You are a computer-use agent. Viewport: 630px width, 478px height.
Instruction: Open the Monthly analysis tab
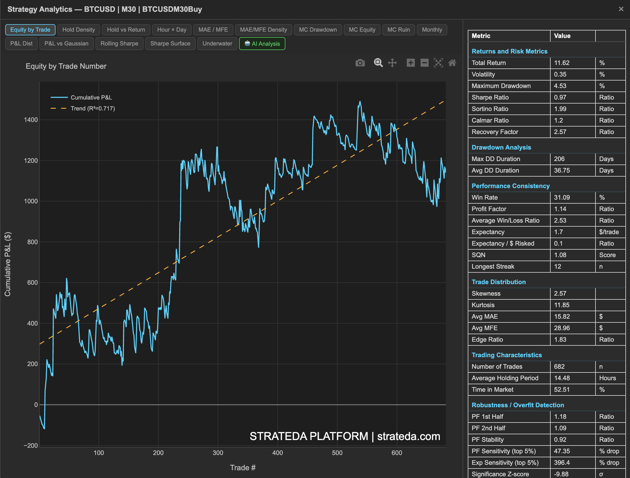432,30
